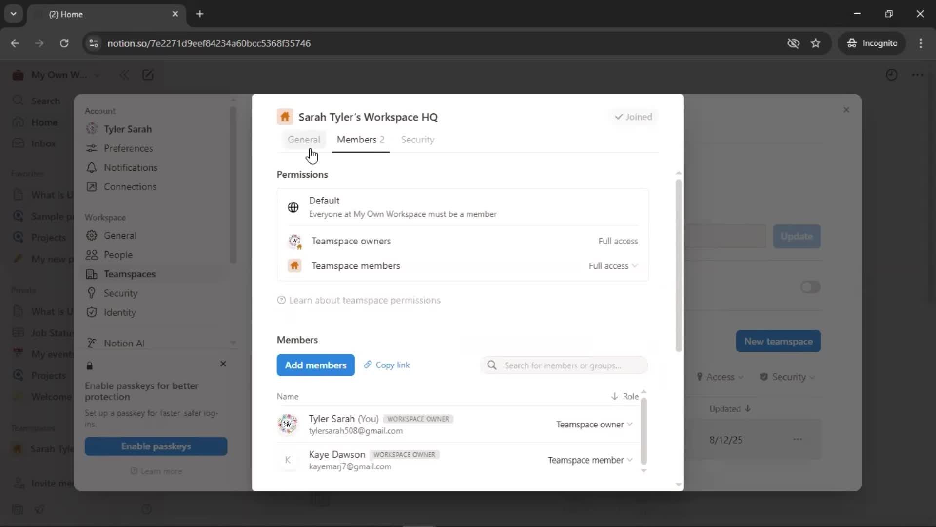Open the more options for 8/12/25 teamspace row
Viewport: 936px width, 527px height.
(x=798, y=439)
